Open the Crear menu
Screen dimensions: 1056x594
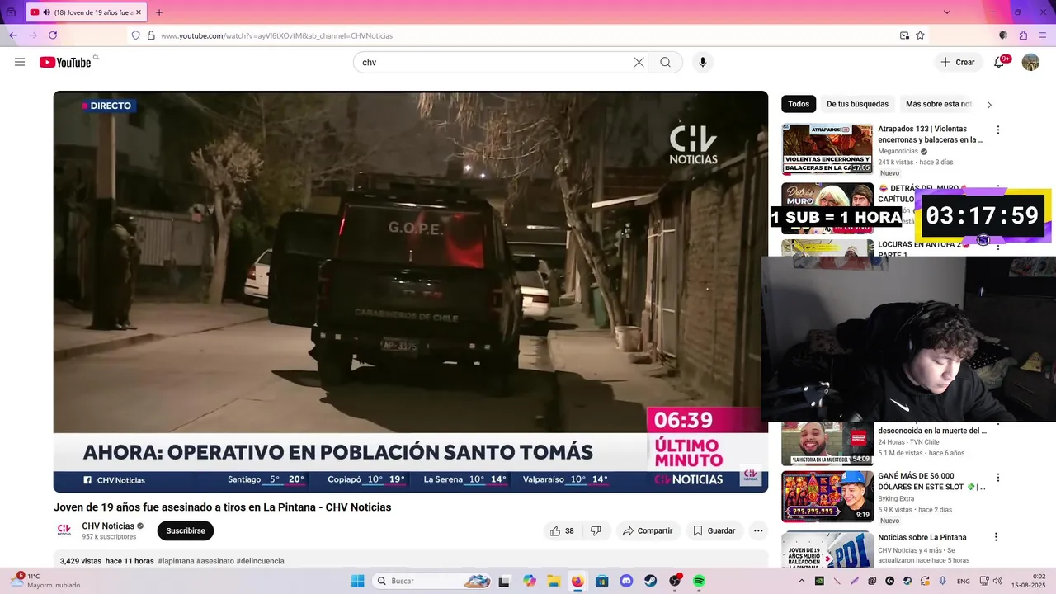[x=958, y=62]
